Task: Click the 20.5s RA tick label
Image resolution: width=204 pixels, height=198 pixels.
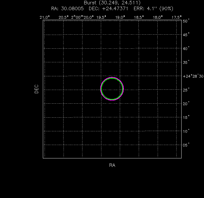Action: [x=64, y=17]
